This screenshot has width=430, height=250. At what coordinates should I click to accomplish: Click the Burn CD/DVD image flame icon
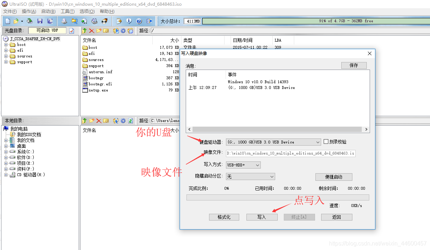click(105, 21)
